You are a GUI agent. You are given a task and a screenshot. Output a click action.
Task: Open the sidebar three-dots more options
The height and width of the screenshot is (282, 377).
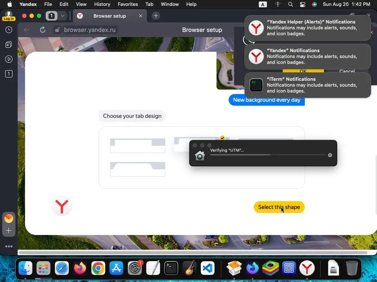(x=9, y=246)
